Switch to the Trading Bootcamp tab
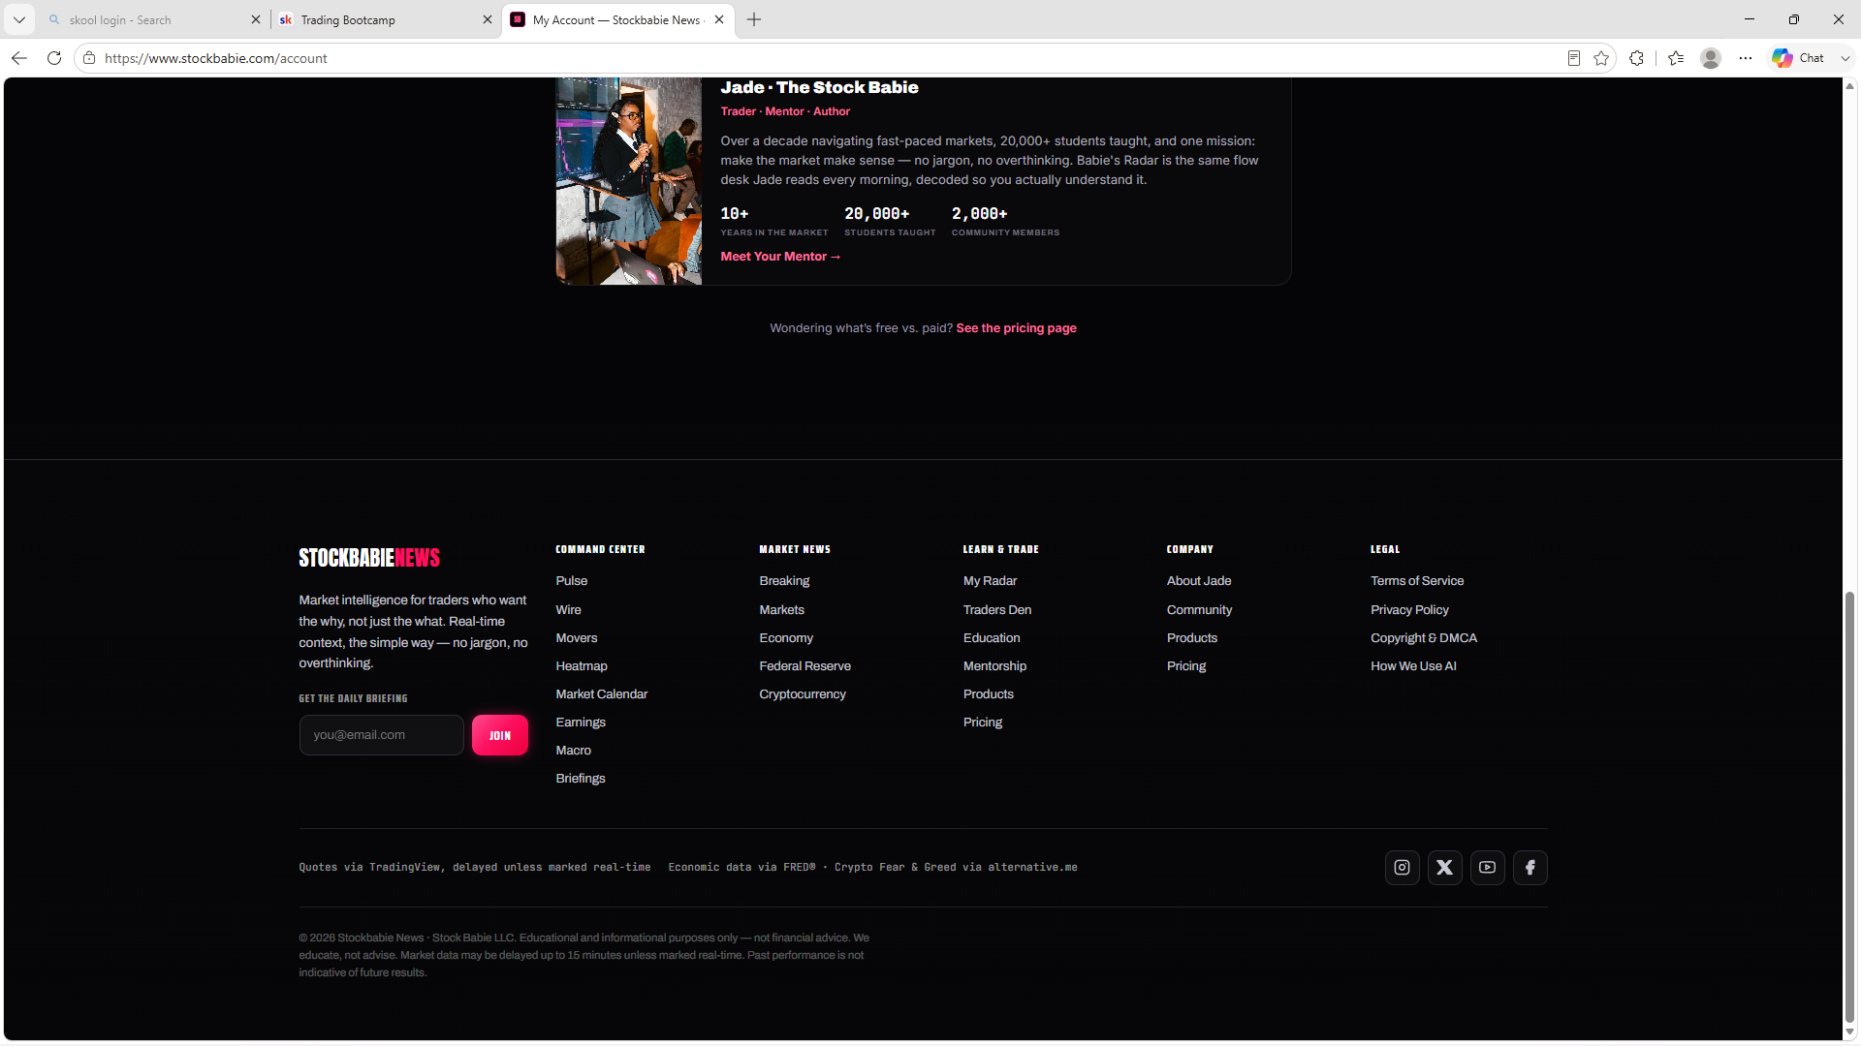The height and width of the screenshot is (1046, 1861). [386, 19]
